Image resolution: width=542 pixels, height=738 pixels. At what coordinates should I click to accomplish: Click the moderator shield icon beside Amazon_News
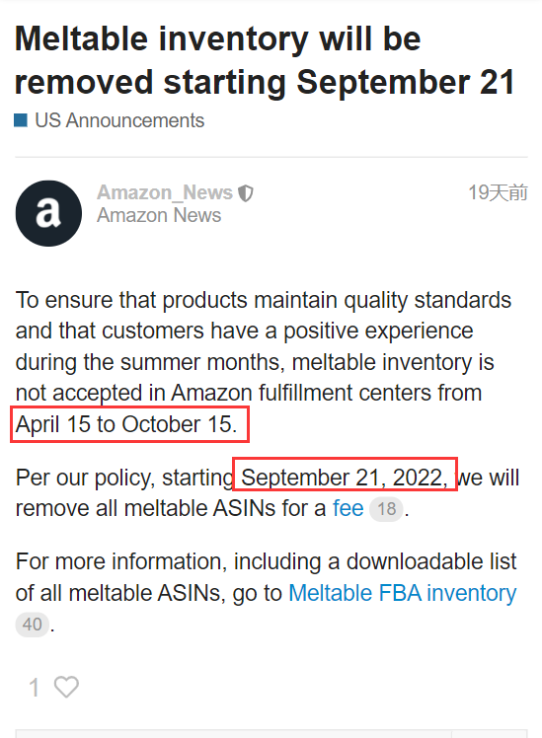pyautogui.click(x=246, y=193)
